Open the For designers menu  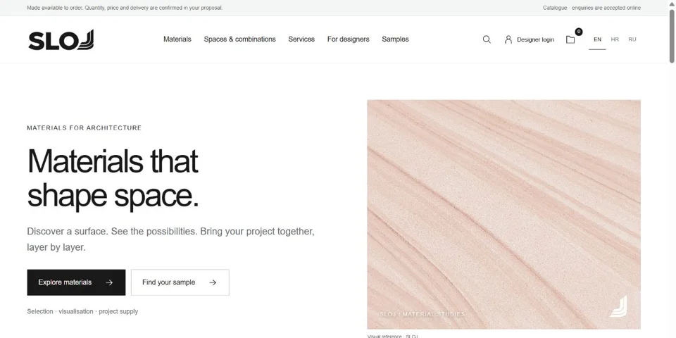point(349,39)
